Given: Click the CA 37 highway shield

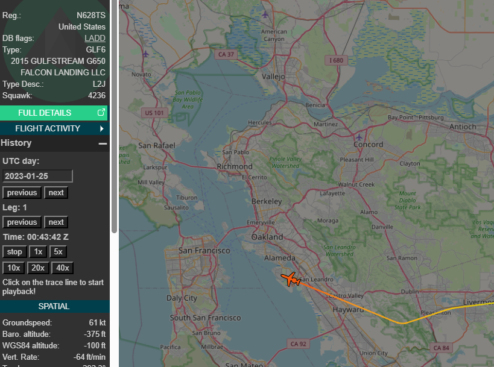Looking at the screenshot, I should pos(226,54).
